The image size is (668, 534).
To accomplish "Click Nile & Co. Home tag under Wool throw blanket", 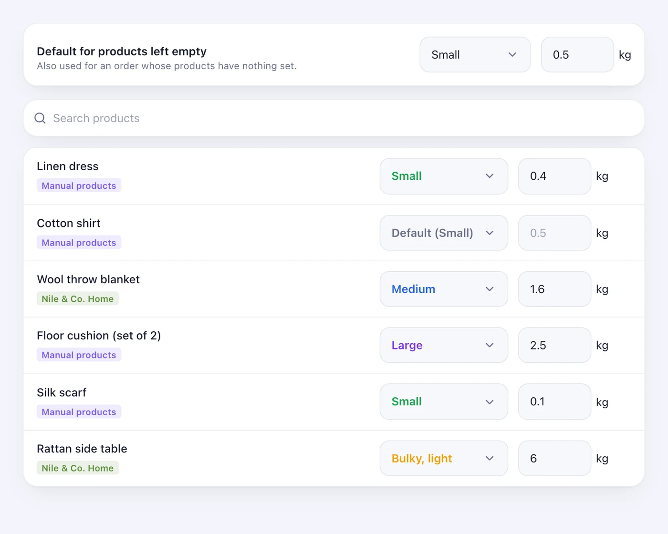I will pyautogui.click(x=77, y=299).
